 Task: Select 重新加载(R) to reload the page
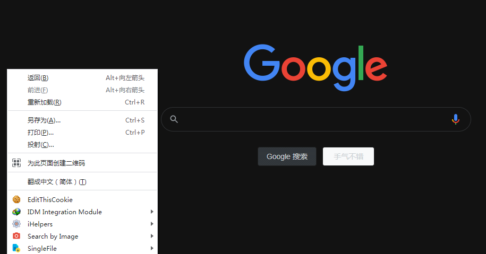point(82,102)
